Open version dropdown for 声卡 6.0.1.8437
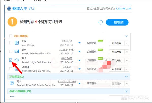 pyautogui.click(x=79, y=60)
